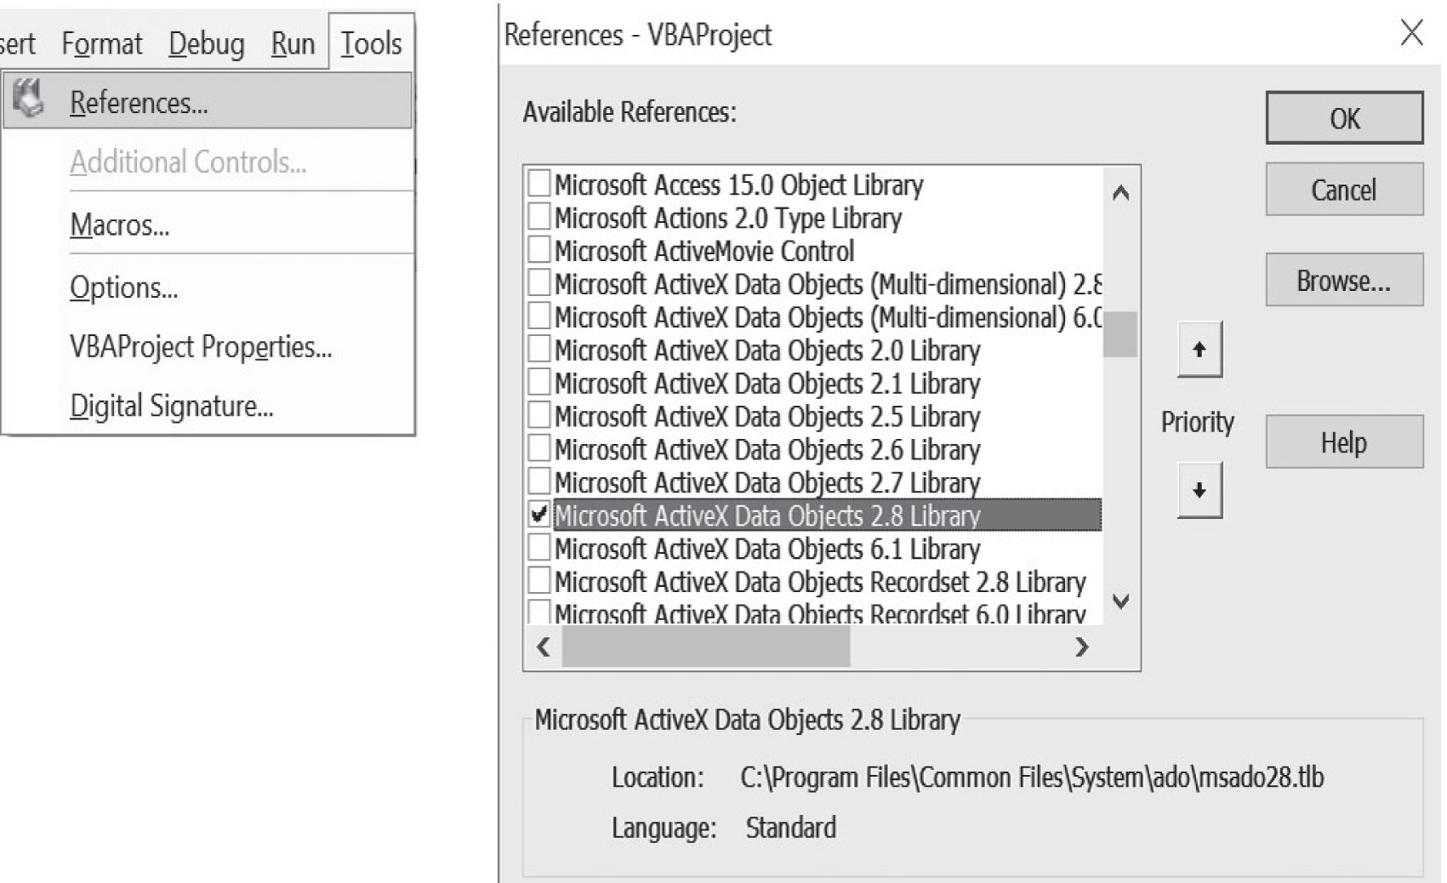Check Microsoft ActiveX Data Objects 6.1 Library
This screenshot has width=1447, height=883.
538,547
